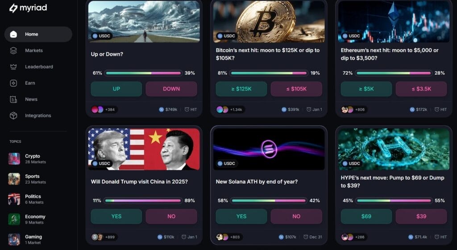Choose ≤ $105K on Bitcoin market
The width and height of the screenshot is (457, 250).
296,89
